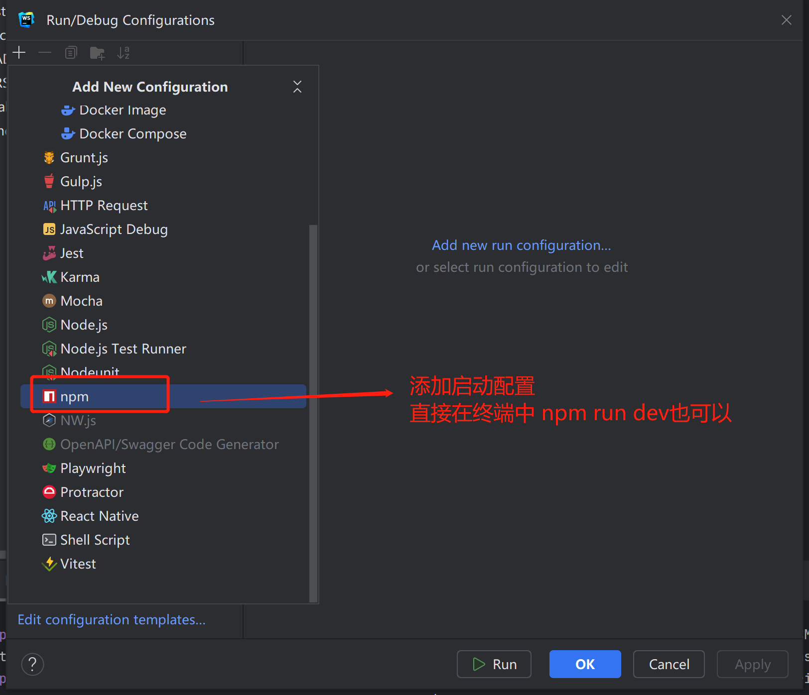Click the React Native atom icon
This screenshot has width=809, height=695.
click(x=49, y=516)
